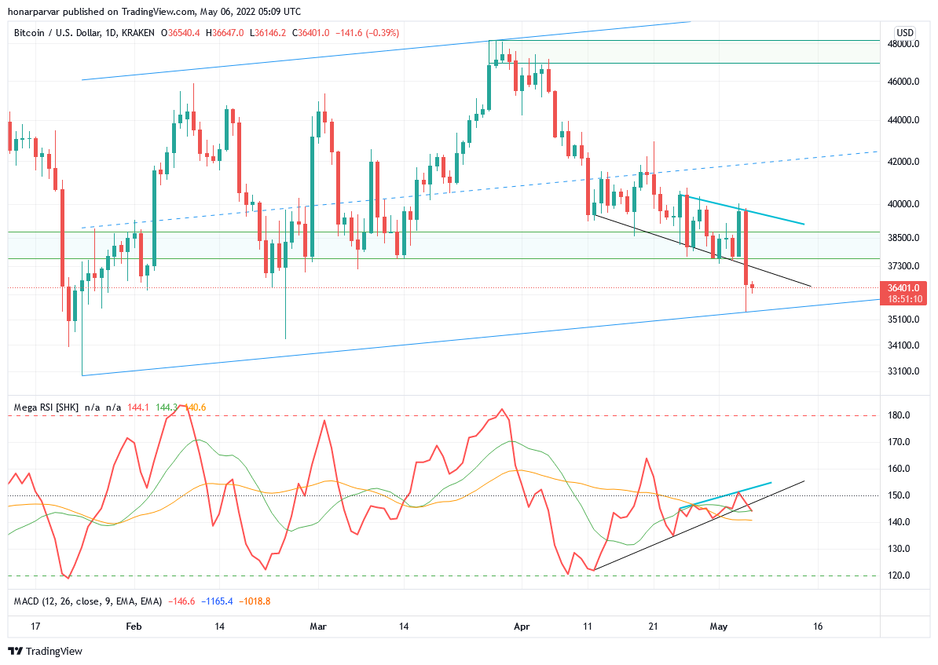Click the blue MACD value −1165.4
938x665 pixels.
pos(217,601)
